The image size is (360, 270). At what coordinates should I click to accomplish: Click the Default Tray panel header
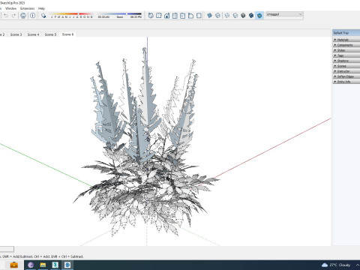point(346,33)
